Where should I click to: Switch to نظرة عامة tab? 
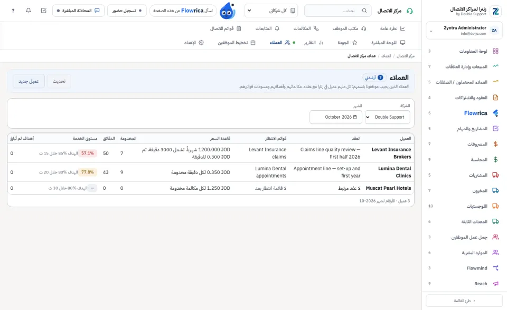(x=392, y=28)
